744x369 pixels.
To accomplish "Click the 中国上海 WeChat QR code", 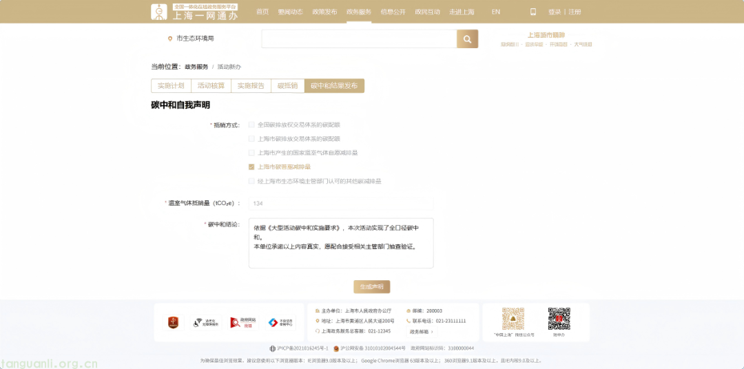I will coord(513,319).
